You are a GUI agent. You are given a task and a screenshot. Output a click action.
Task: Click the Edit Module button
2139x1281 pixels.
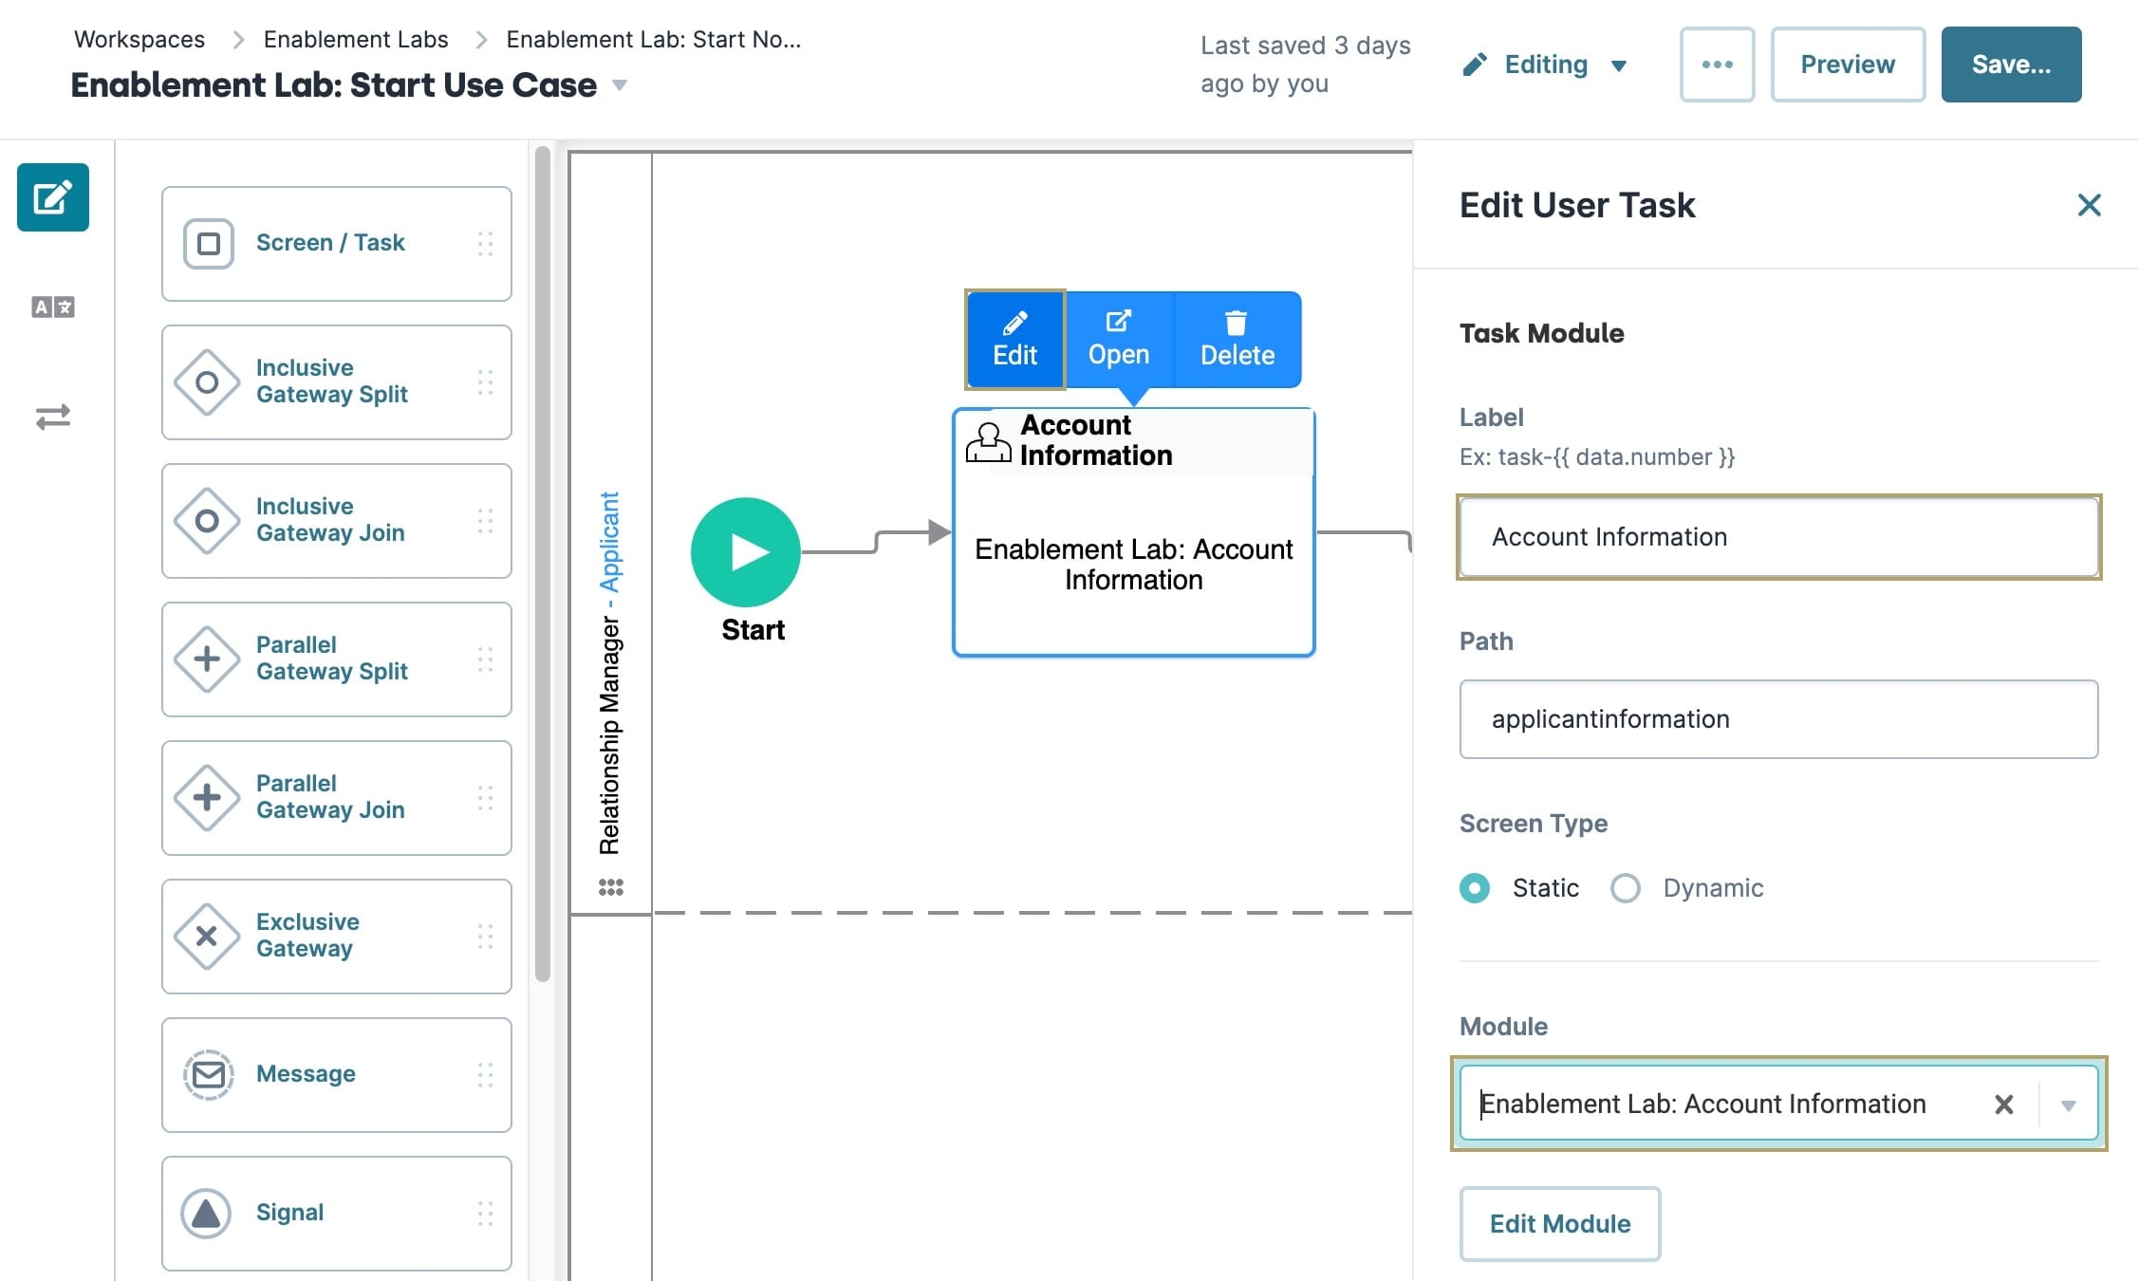click(x=1560, y=1224)
